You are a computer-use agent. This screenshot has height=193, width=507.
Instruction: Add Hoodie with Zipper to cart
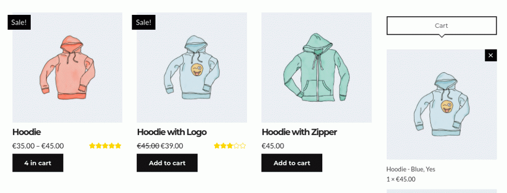[292, 163]
